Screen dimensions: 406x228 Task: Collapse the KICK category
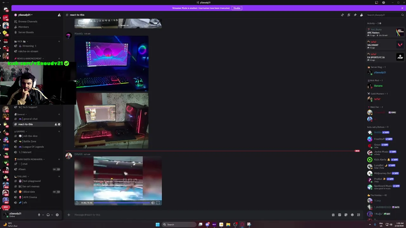[x=21, y=41]
